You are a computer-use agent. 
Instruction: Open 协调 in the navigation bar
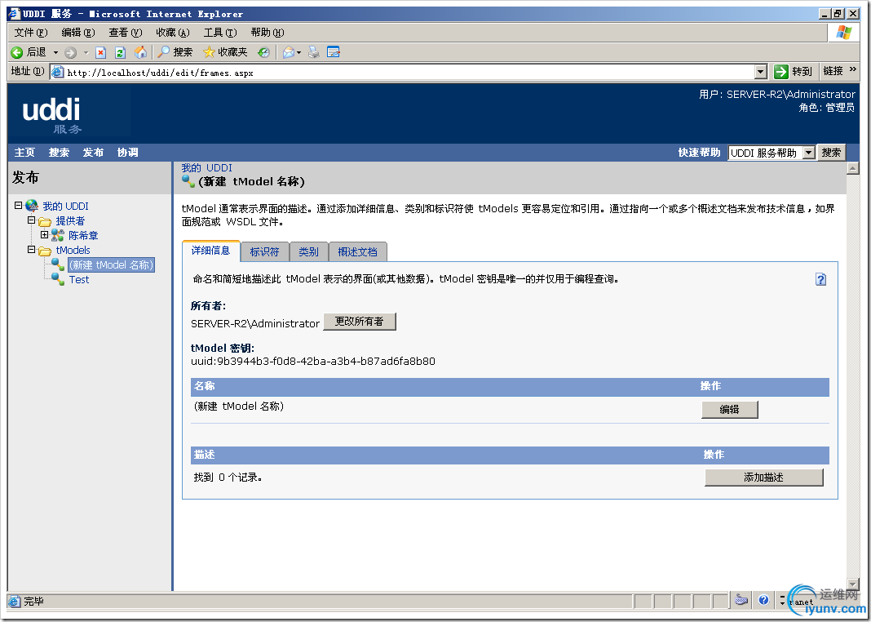(x=128, y=153)
